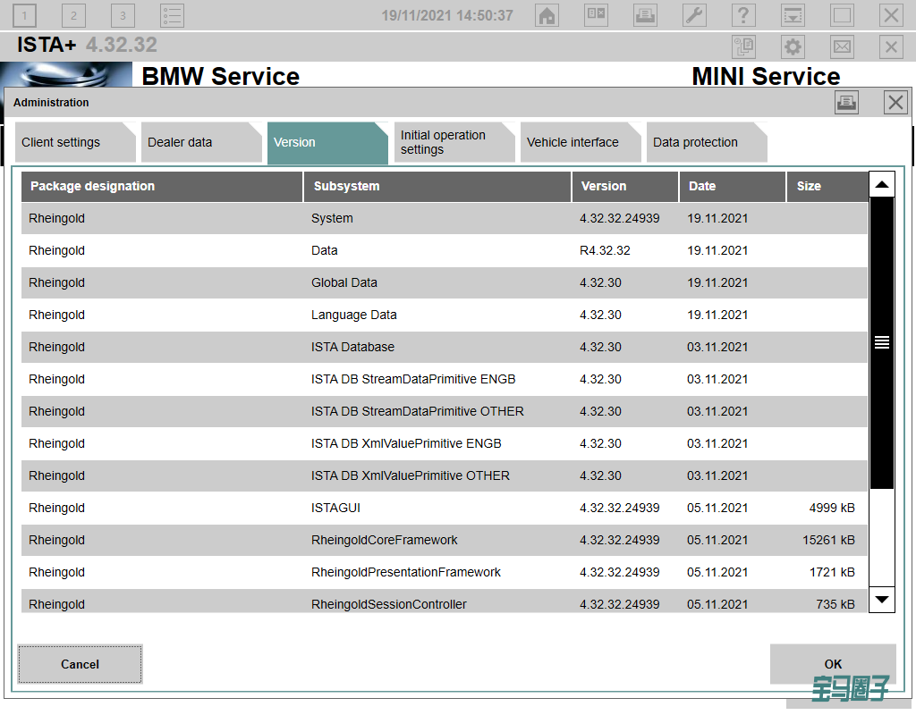The height and width of the screenshot is (715, 916).
Task: Click version value R4.32.32
Action: coord(605,250)
